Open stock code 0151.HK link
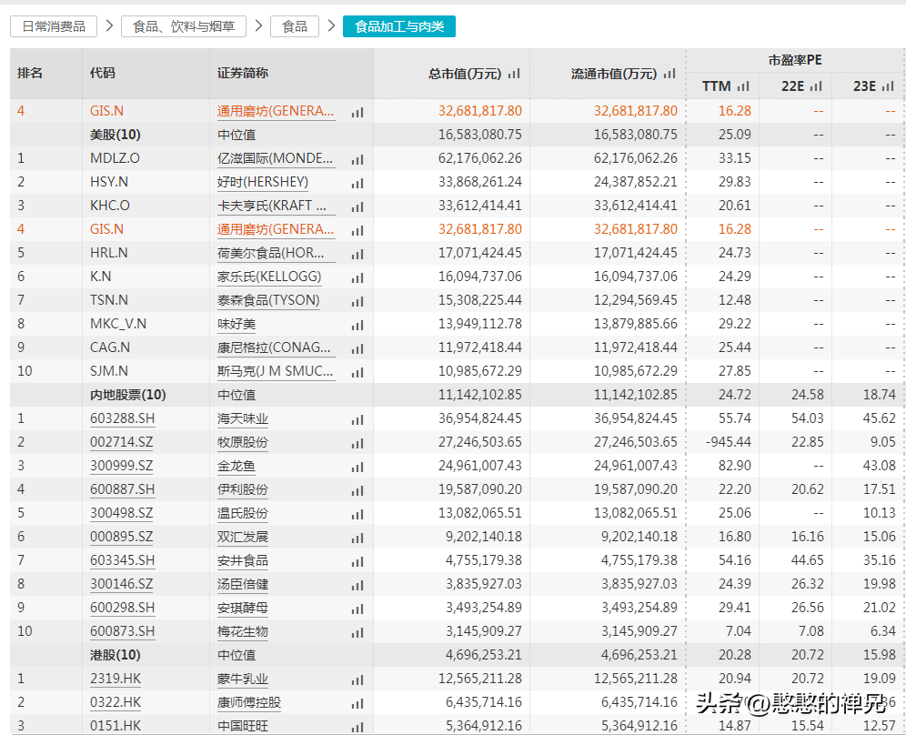Viewport: 906px width, 735px height. click(116, 726)
